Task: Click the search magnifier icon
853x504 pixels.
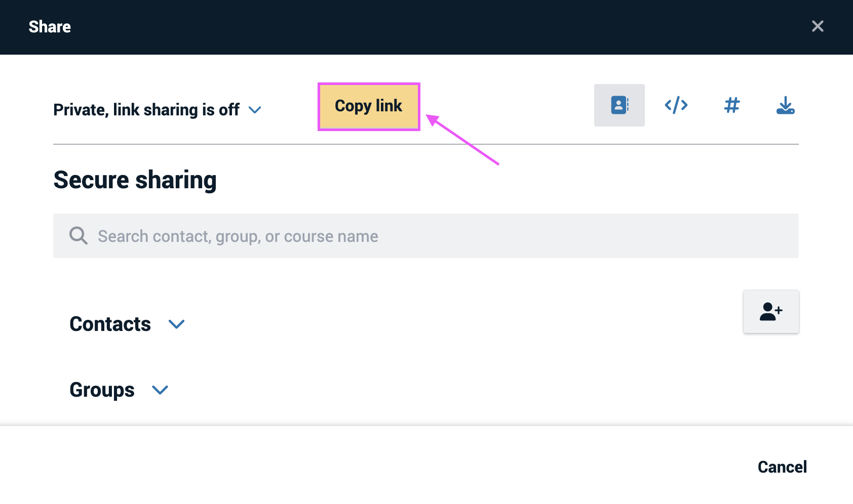Action: pyautogui.click(x=79, y=236)
